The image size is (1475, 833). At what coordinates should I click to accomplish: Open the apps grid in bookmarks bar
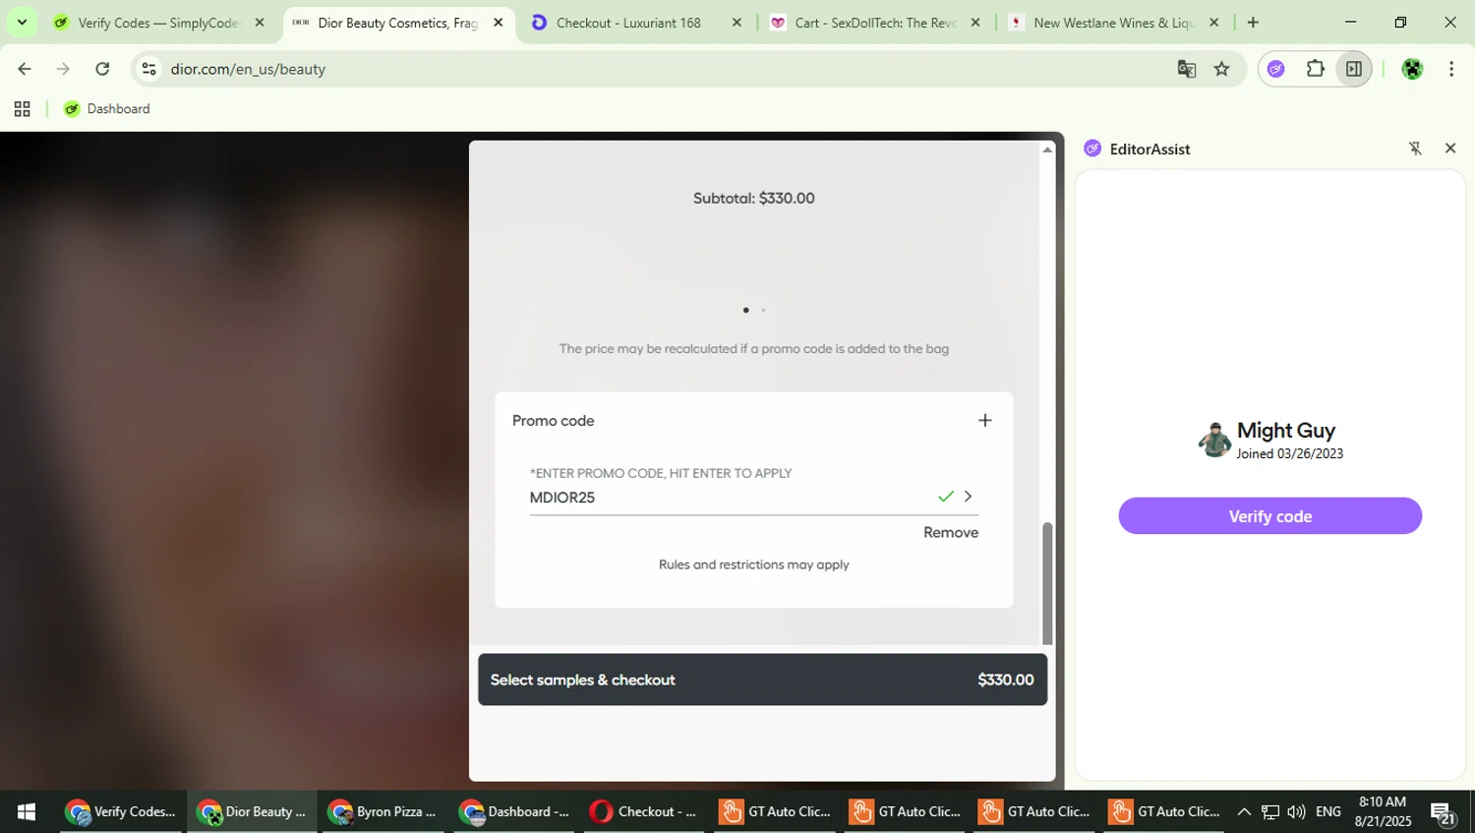[x=22, y=109]
